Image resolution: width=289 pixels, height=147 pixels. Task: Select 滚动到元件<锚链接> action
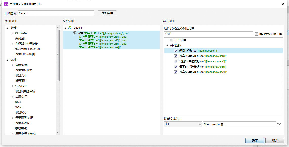28,49
